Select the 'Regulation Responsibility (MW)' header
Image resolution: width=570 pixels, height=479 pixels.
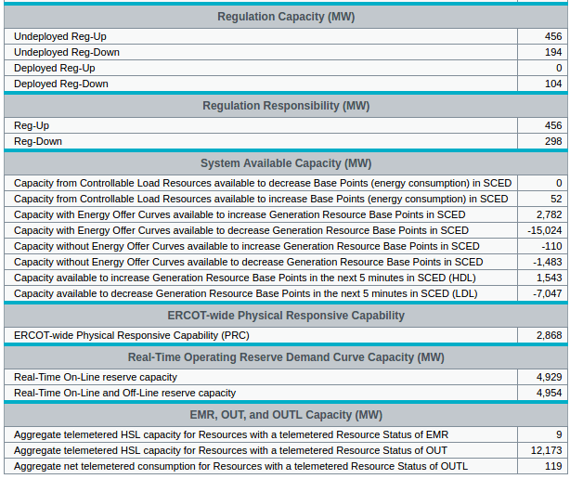[x=286, y=106]
